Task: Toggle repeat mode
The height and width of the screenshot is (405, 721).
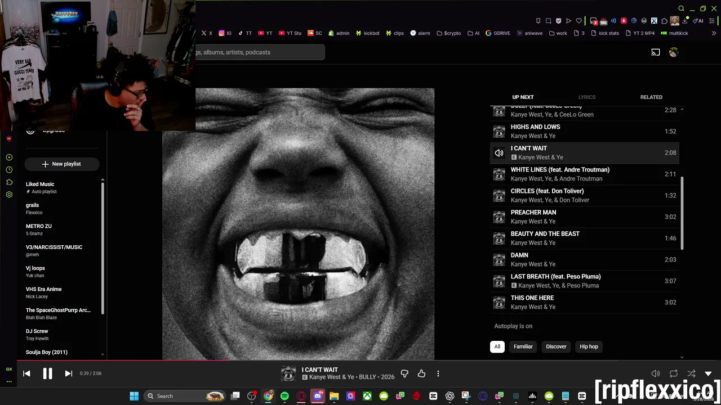Action: tap(673, 373)
